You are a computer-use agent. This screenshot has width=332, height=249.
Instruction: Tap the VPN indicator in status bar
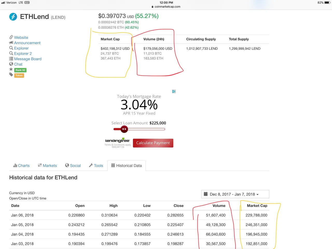(x=27, y=3)
